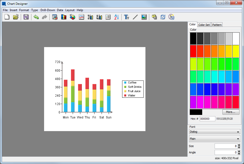Screen dimensions: 244x164
Task: Click the More... colors button
Action: [231, 112]
